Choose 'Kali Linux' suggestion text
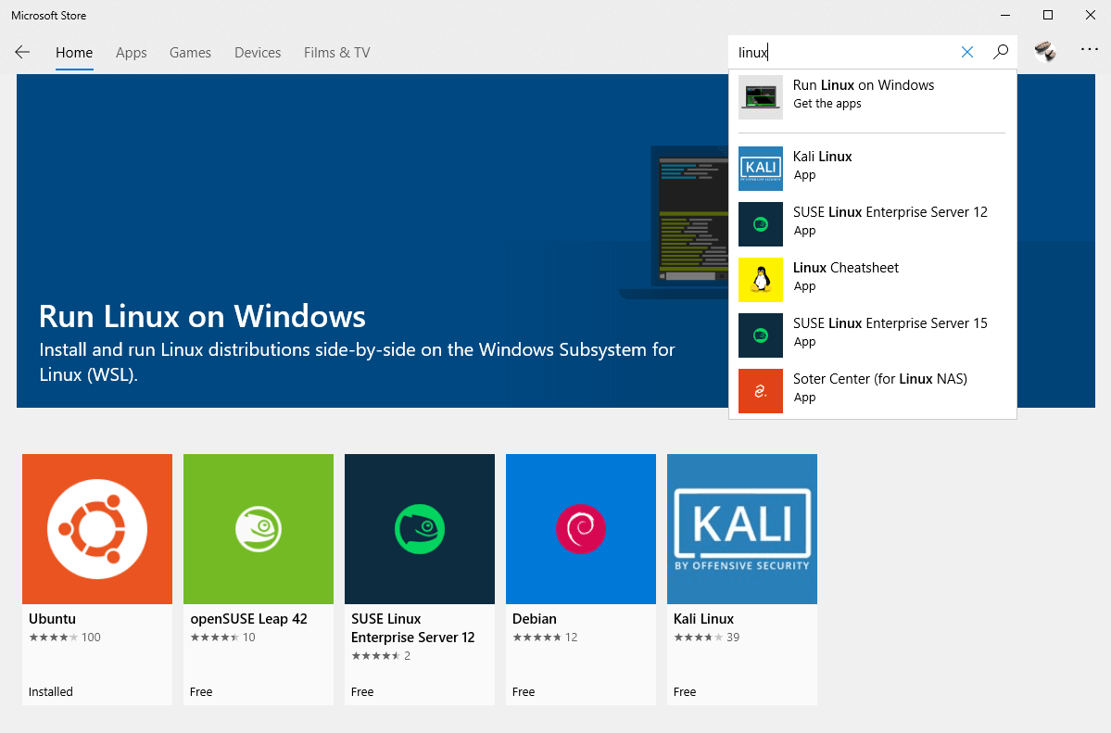The height and width of the screenshot is (733, 1111). (822, 157)
